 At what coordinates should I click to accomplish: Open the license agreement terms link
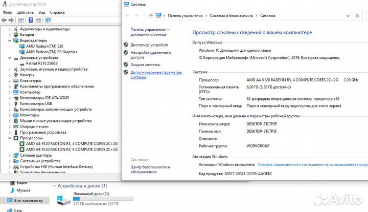coord(313,164)
